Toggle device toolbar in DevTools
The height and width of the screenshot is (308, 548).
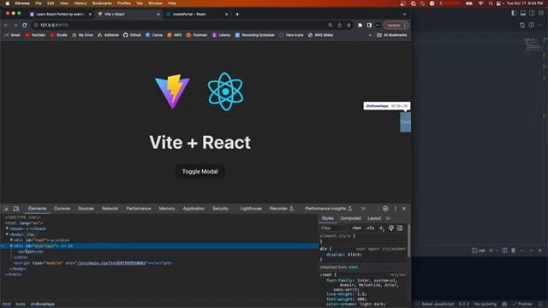(15, 209)
